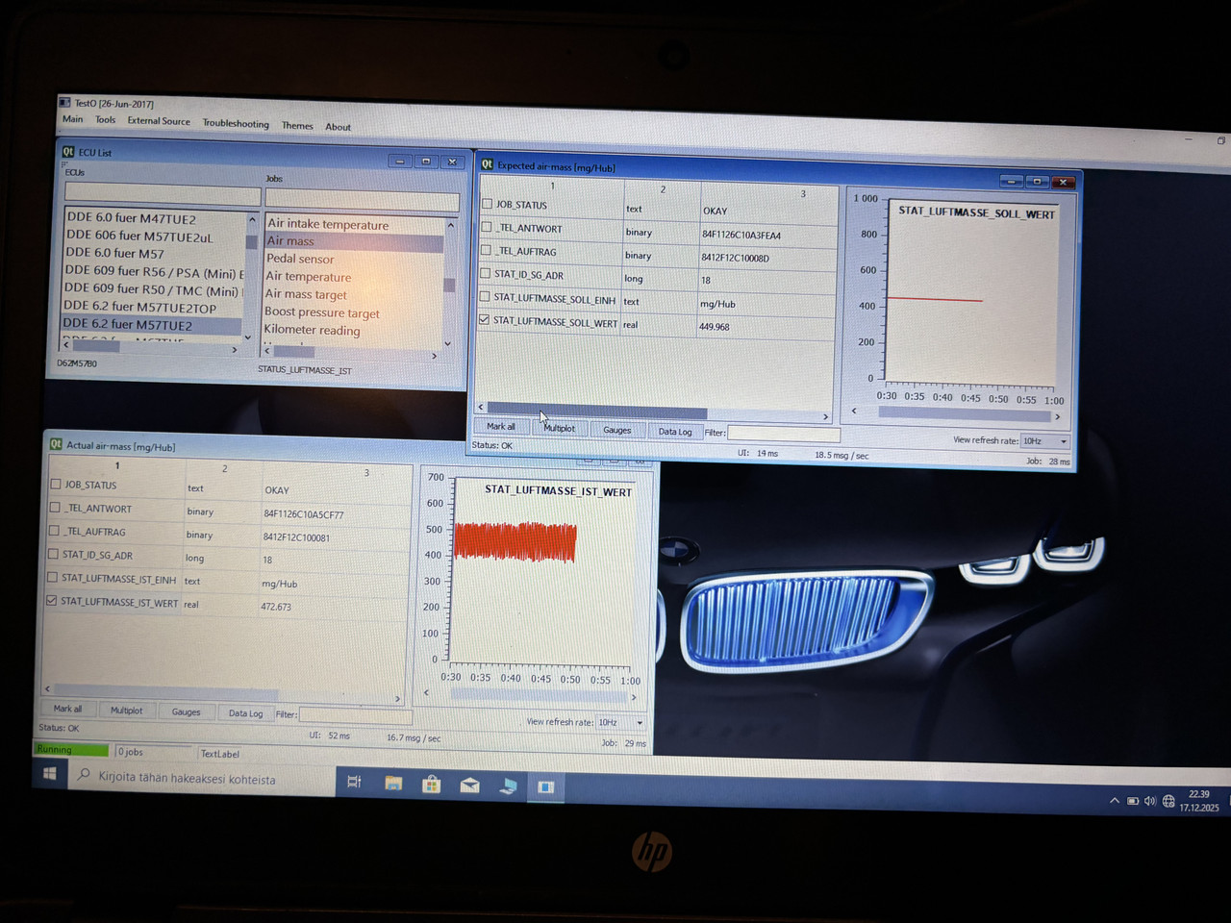Open the Tools menu

click(x=105, y=120)
